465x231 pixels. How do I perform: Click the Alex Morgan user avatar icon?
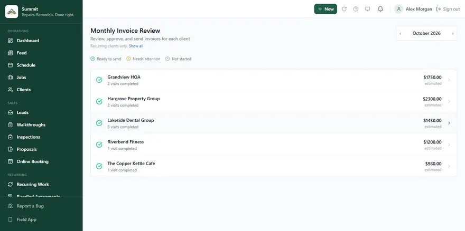point(398,9)
